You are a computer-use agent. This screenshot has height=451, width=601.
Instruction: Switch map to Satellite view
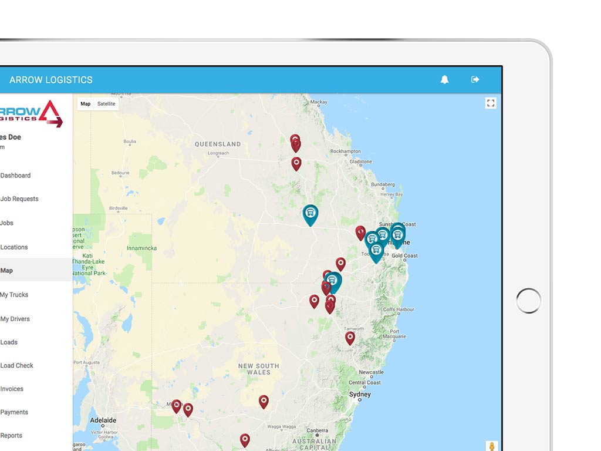point(106,103)
